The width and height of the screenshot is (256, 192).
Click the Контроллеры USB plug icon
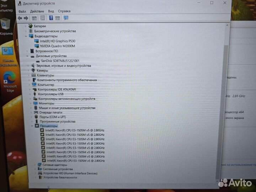coord(34,94)
